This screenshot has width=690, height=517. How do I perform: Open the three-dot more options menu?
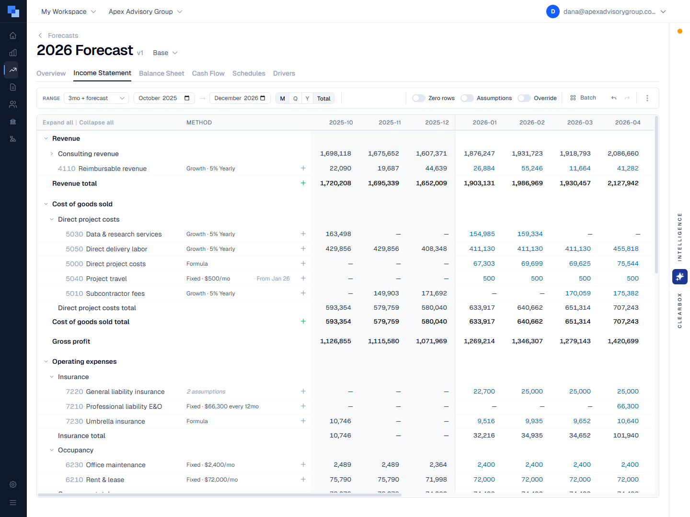point(647,98)
